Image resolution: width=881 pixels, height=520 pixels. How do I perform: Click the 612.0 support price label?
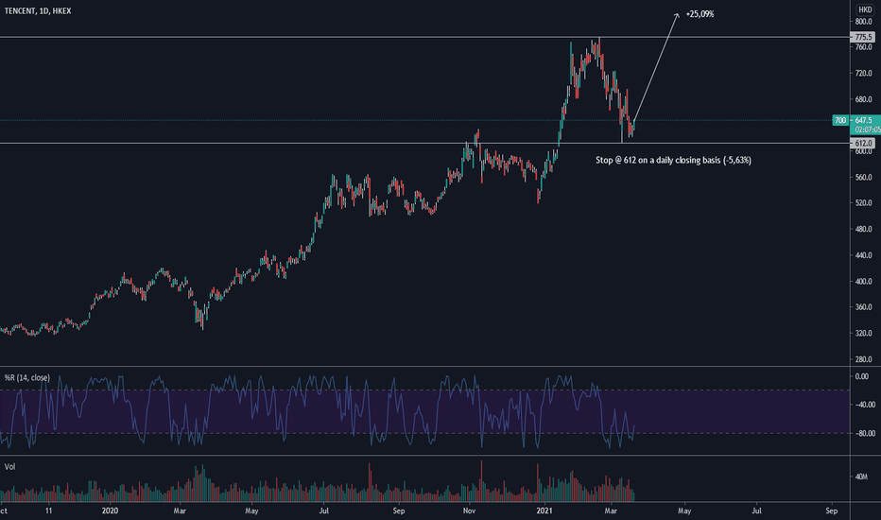864,144
